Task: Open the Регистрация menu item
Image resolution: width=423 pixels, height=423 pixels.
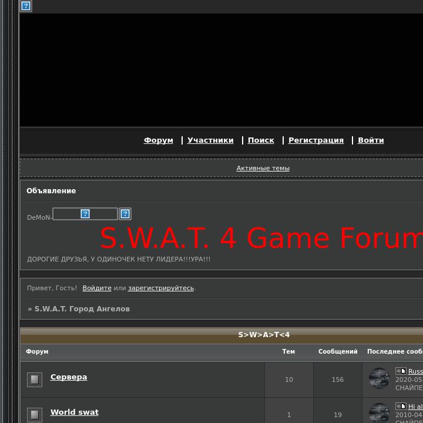Action: pos(316,140)
